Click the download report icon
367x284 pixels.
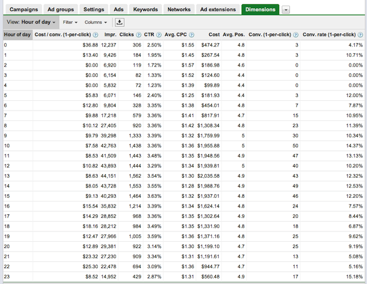(120, 22)
